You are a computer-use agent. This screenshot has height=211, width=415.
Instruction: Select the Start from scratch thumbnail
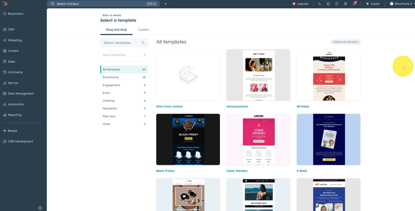[188, 75]
